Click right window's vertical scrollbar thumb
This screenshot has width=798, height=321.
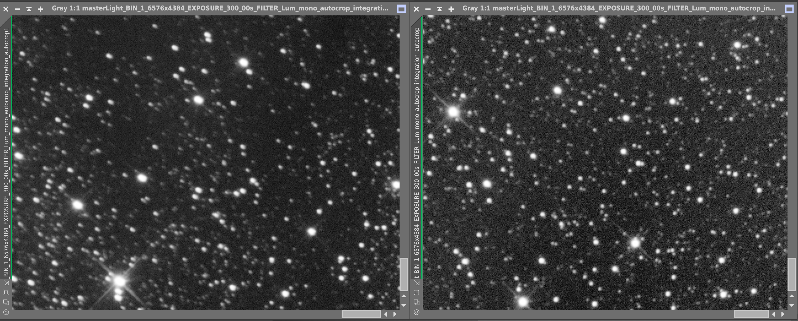pyautogui.click(x=791, y=274)
